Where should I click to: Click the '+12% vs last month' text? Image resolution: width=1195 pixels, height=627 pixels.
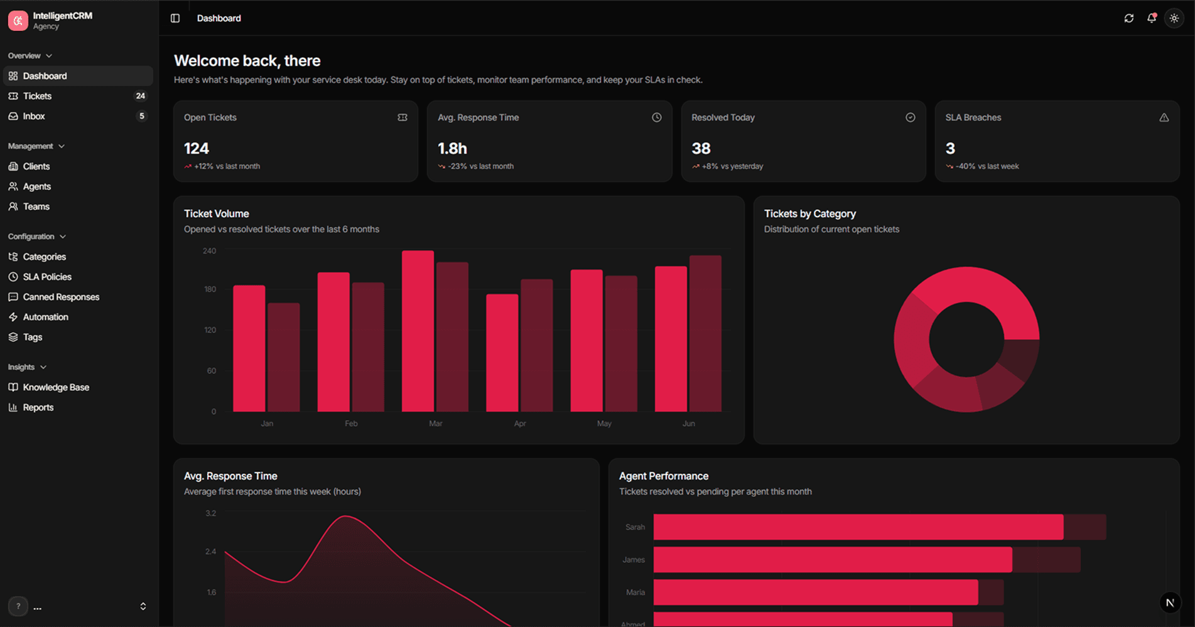(227, 166)
